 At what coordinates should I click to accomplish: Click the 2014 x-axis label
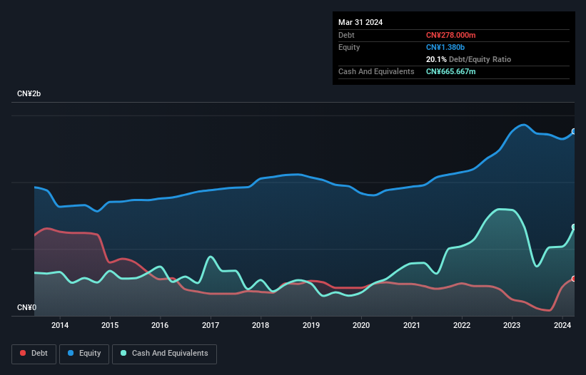coord(60,325)
